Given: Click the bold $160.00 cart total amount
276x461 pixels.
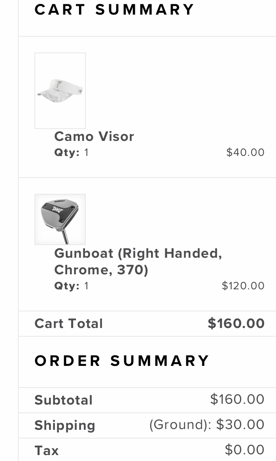Looking at the screenshot, I should (236, 324).
